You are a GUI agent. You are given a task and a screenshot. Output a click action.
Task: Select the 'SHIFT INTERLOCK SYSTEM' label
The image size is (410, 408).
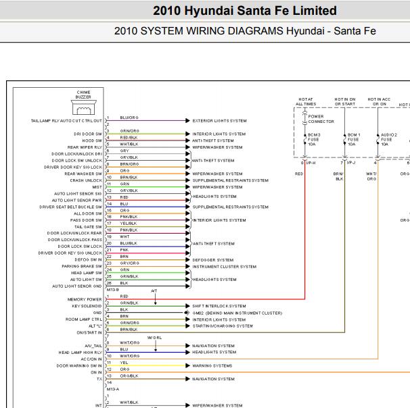[x=219, y=306]
